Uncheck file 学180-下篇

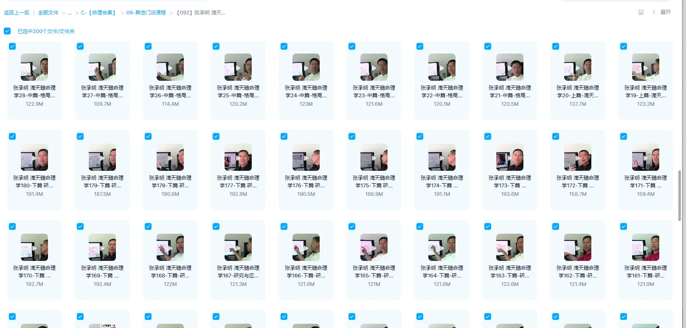pos(12,136)
